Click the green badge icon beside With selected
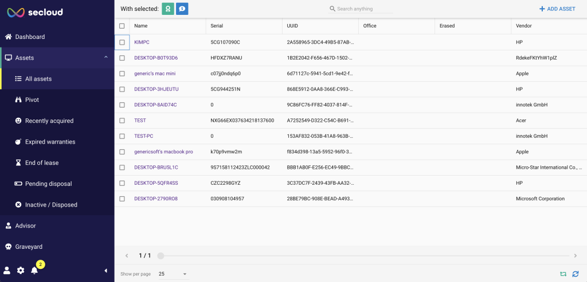The image size is (587, 282). (168, 9)
